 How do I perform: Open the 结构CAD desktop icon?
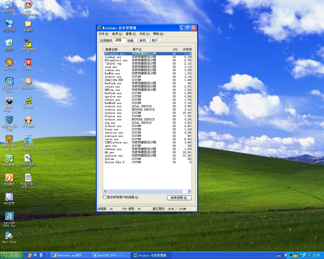click(x=9, y=62)
